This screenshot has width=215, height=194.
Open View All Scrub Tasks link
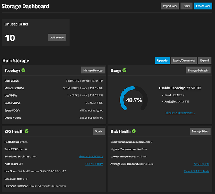coord(91,157)
